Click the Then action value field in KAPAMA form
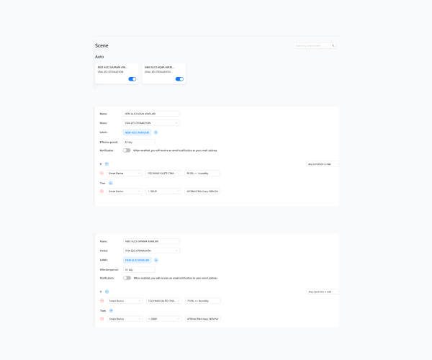Screen dimensions: 432x360 203,319
